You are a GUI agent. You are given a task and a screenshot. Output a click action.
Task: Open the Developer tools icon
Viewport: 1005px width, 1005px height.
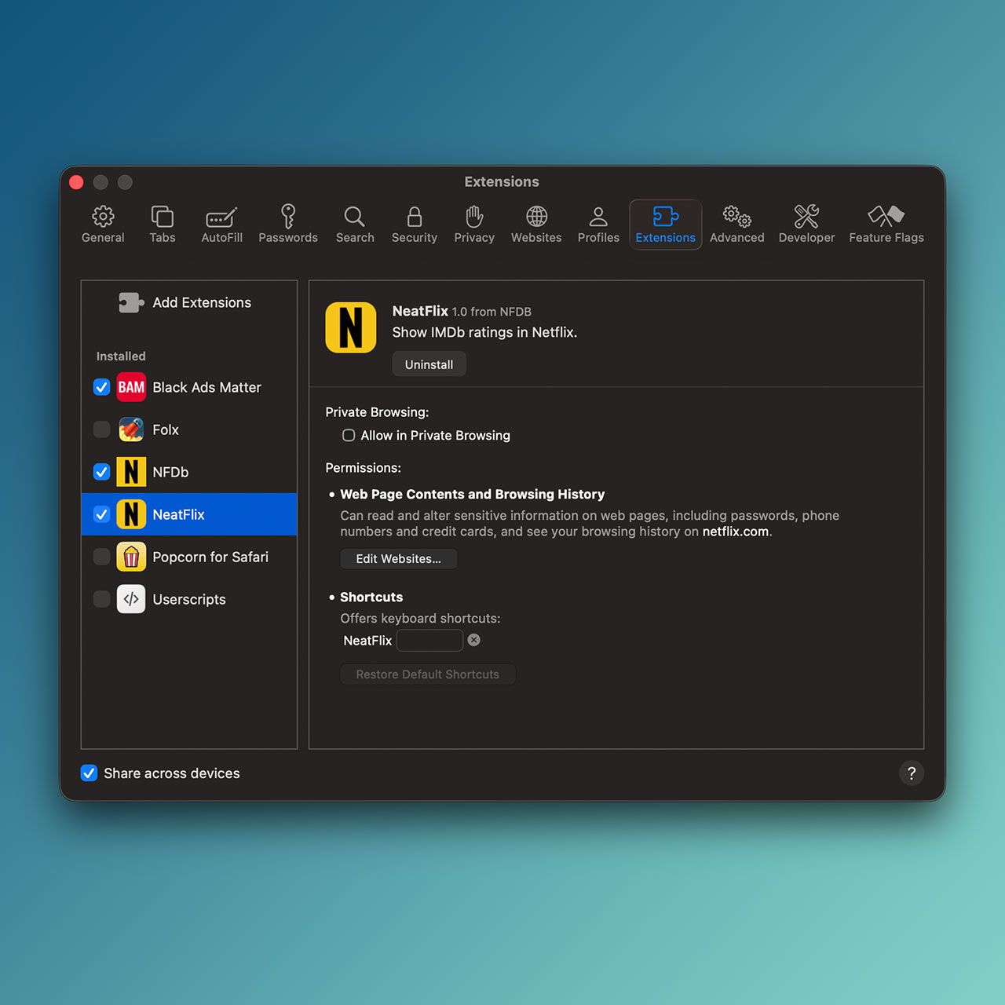pos(806,216)
